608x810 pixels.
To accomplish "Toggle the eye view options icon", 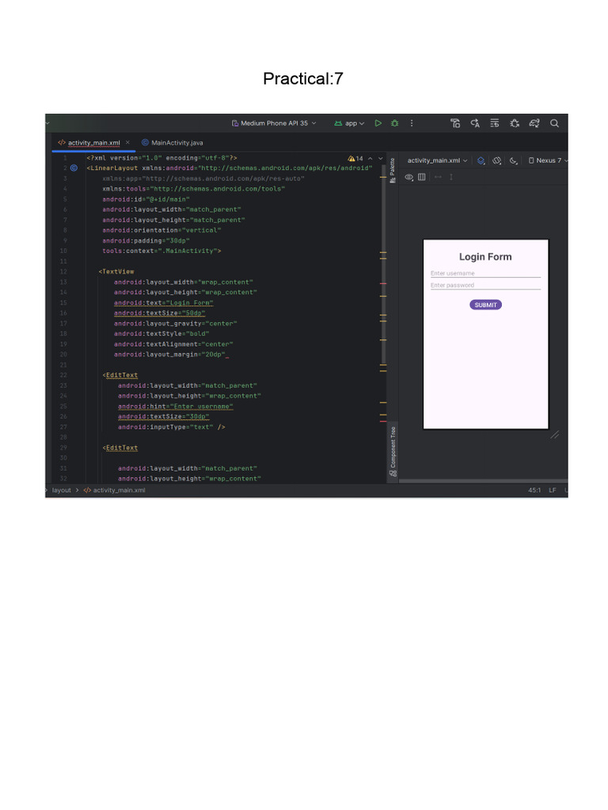I will coord(409,177).
